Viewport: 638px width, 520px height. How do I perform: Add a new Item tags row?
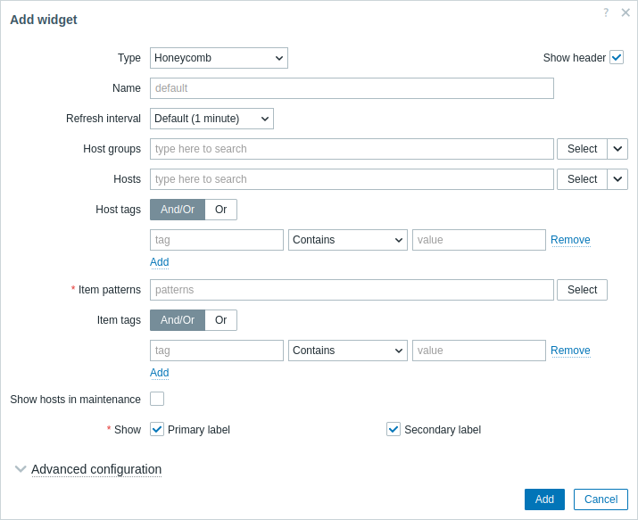(160, 373)
